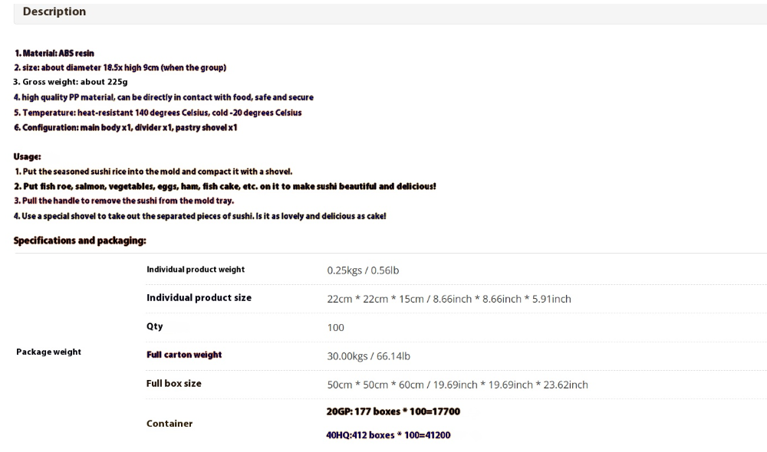Click the special shovel usage step

point(199,216)
